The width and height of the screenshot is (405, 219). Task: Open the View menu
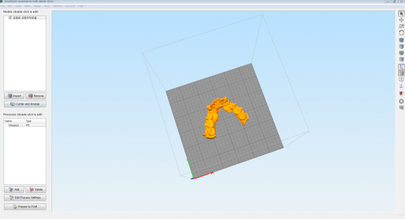click(18, 6)
